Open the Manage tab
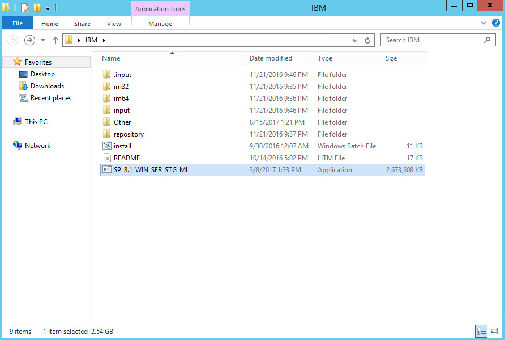 coord(160,24)
